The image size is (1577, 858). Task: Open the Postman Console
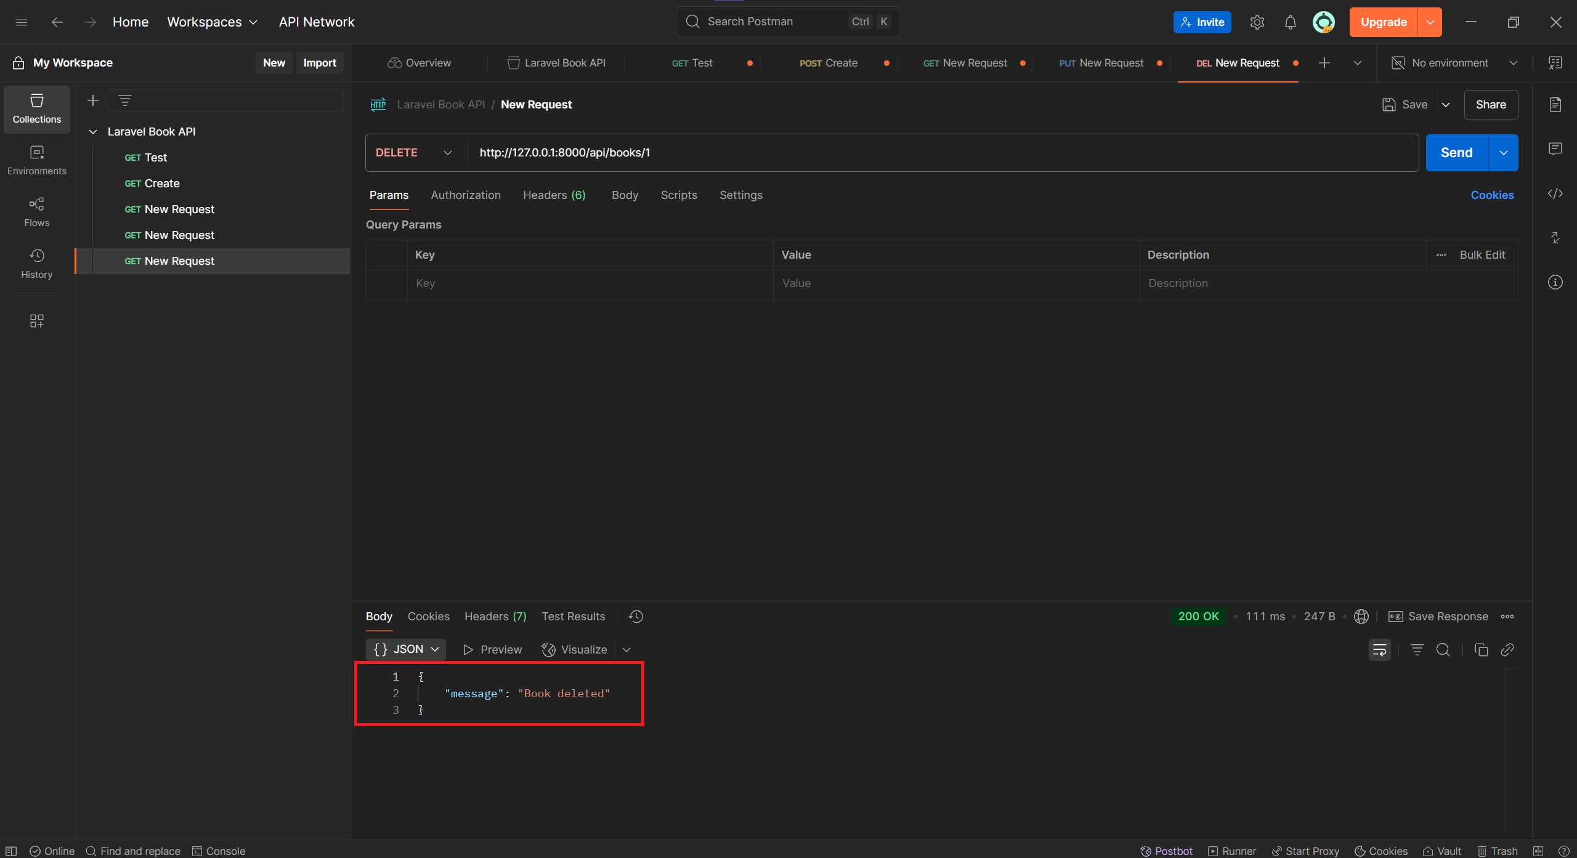(219, 851)
